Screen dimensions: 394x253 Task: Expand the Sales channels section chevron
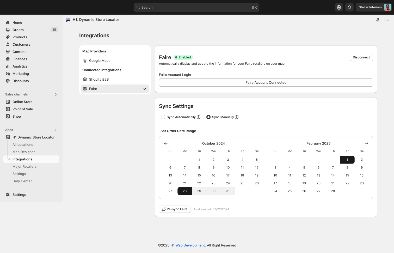tap(56, 94)
